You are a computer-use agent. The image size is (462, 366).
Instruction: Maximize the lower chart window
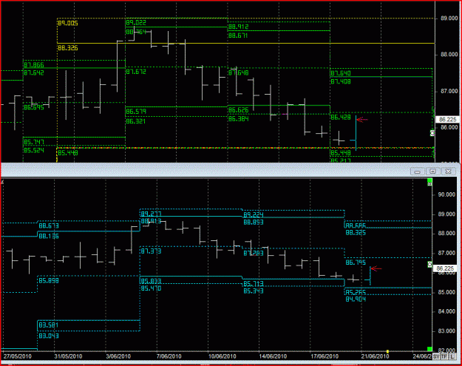point(432,172)
